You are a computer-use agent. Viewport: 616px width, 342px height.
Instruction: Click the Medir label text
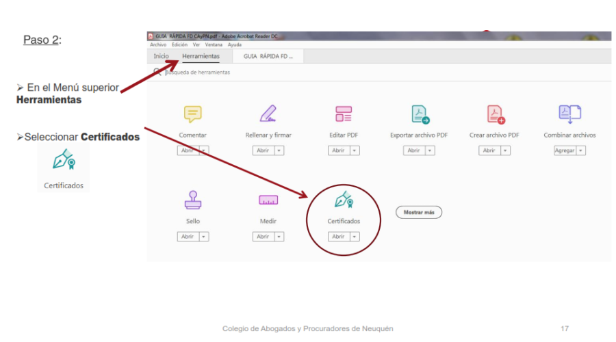click(268, 221)
